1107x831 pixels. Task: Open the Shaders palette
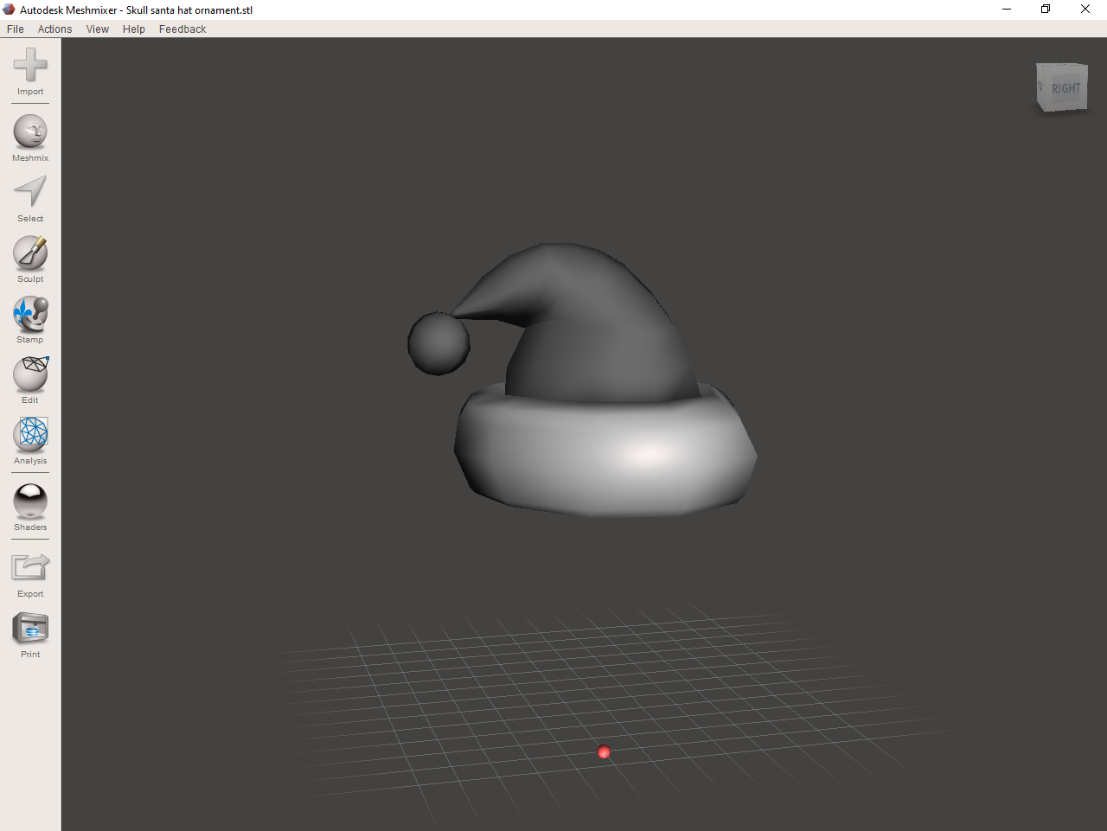click(x=29, y=500)
